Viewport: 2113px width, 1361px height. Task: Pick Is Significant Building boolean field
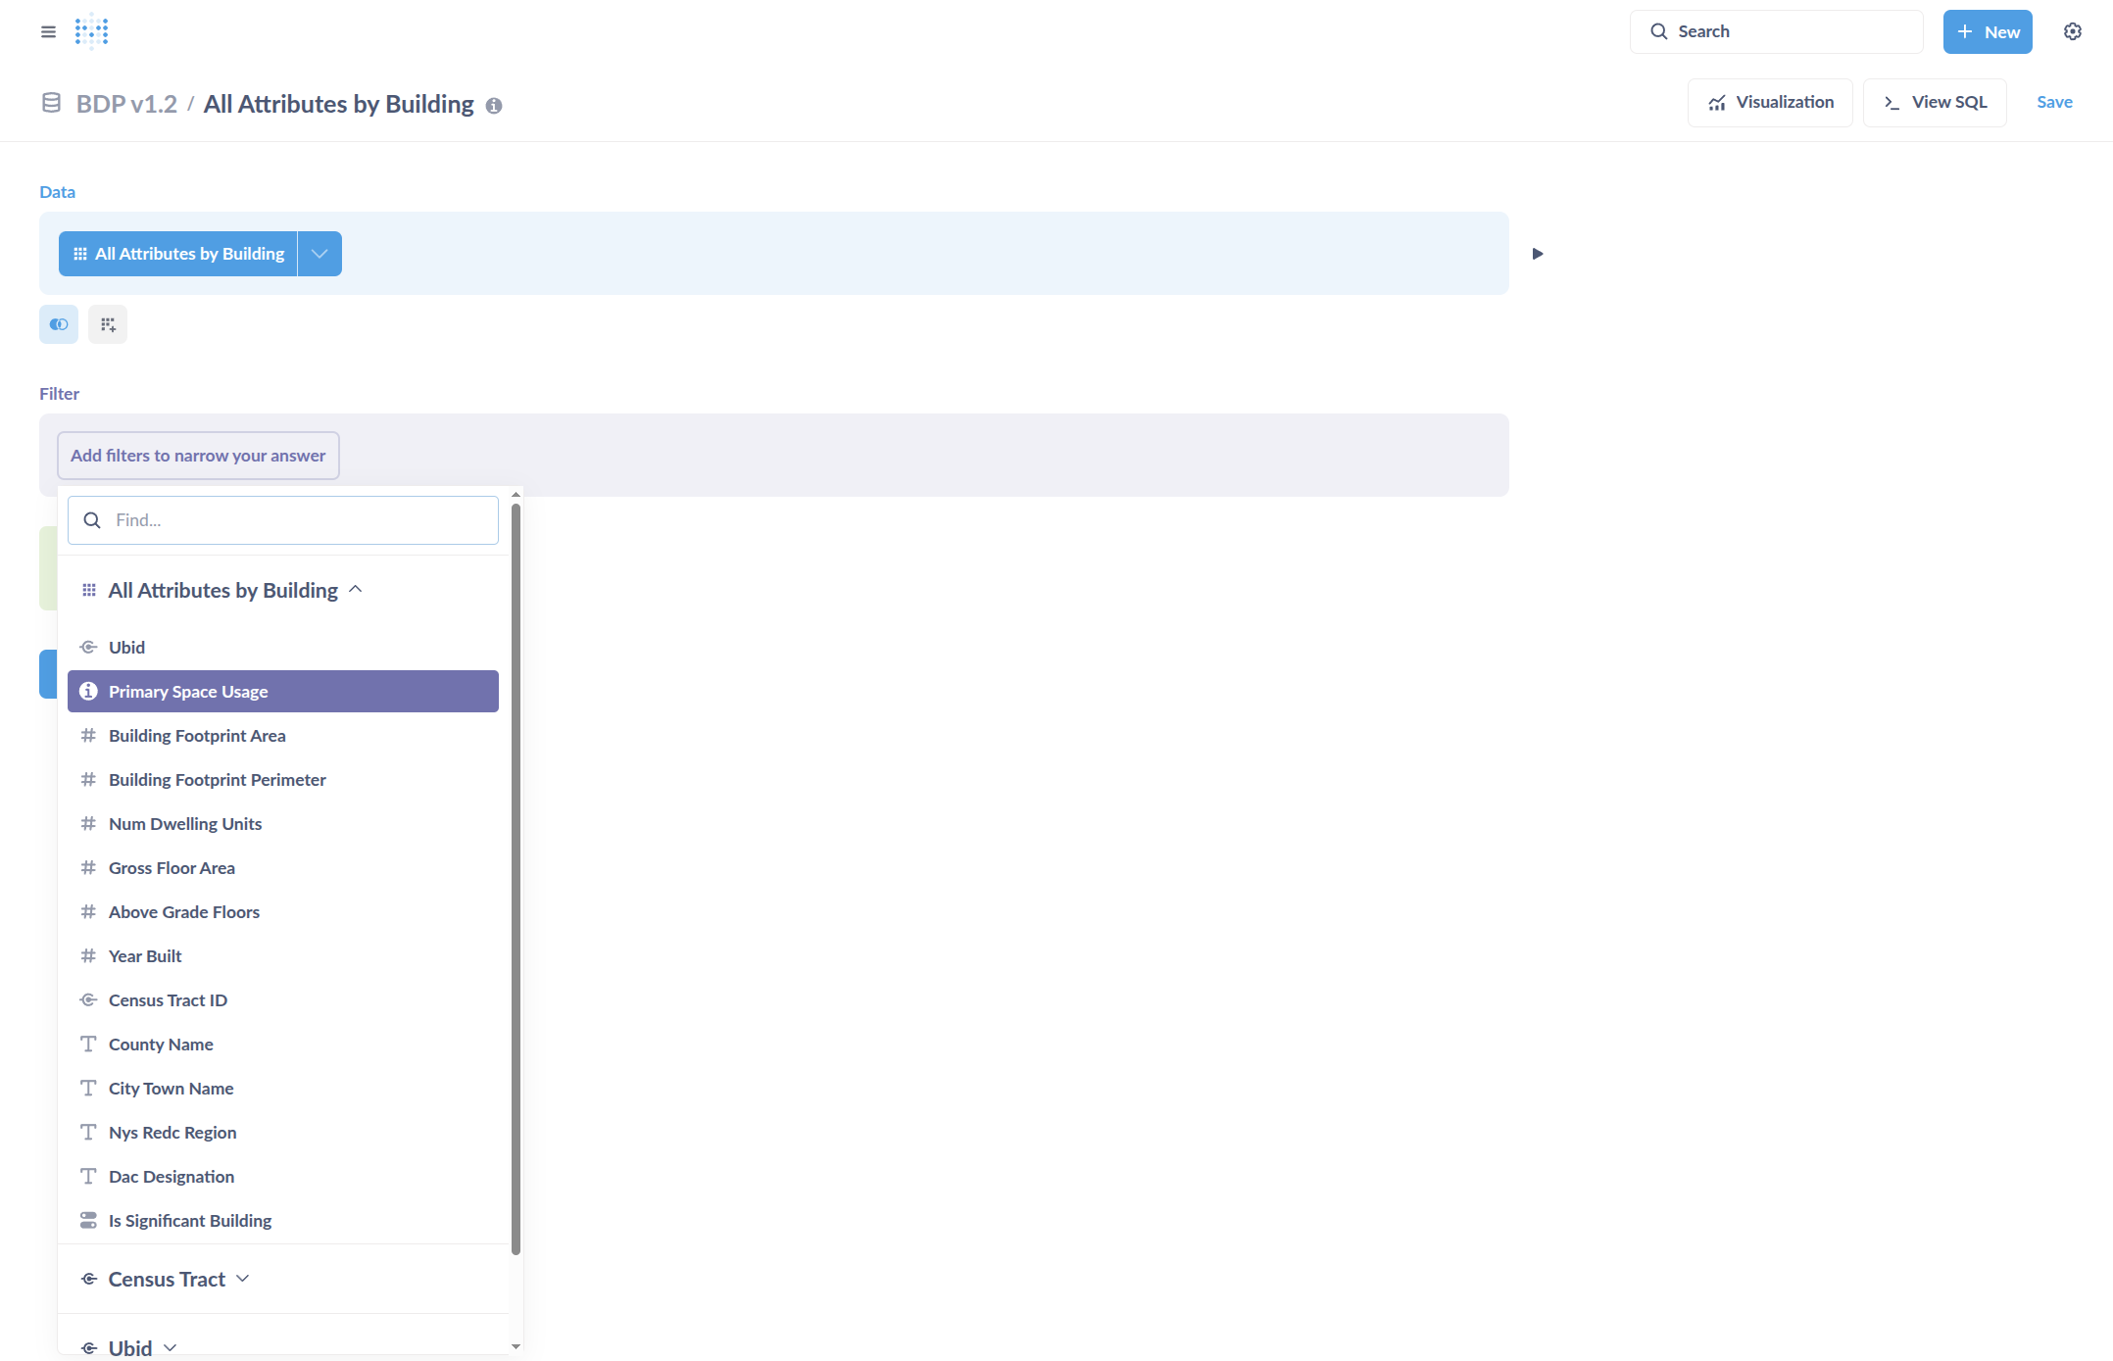click(190, 1221)
